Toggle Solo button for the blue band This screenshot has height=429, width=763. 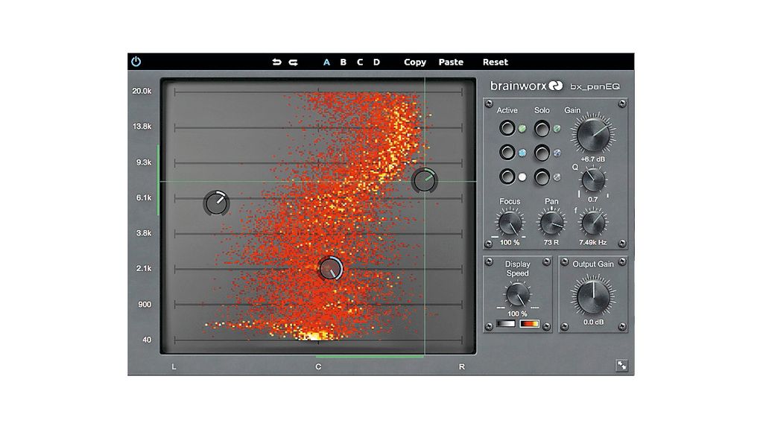click(542, 152)
